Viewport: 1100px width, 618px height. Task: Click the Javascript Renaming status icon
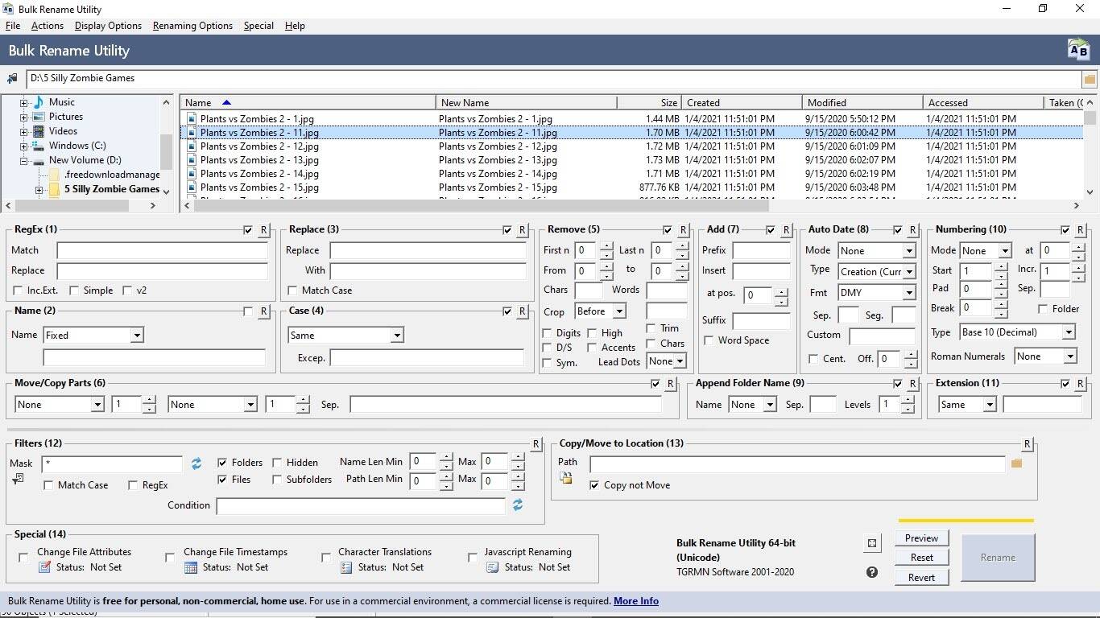click(x=492, y=567)
